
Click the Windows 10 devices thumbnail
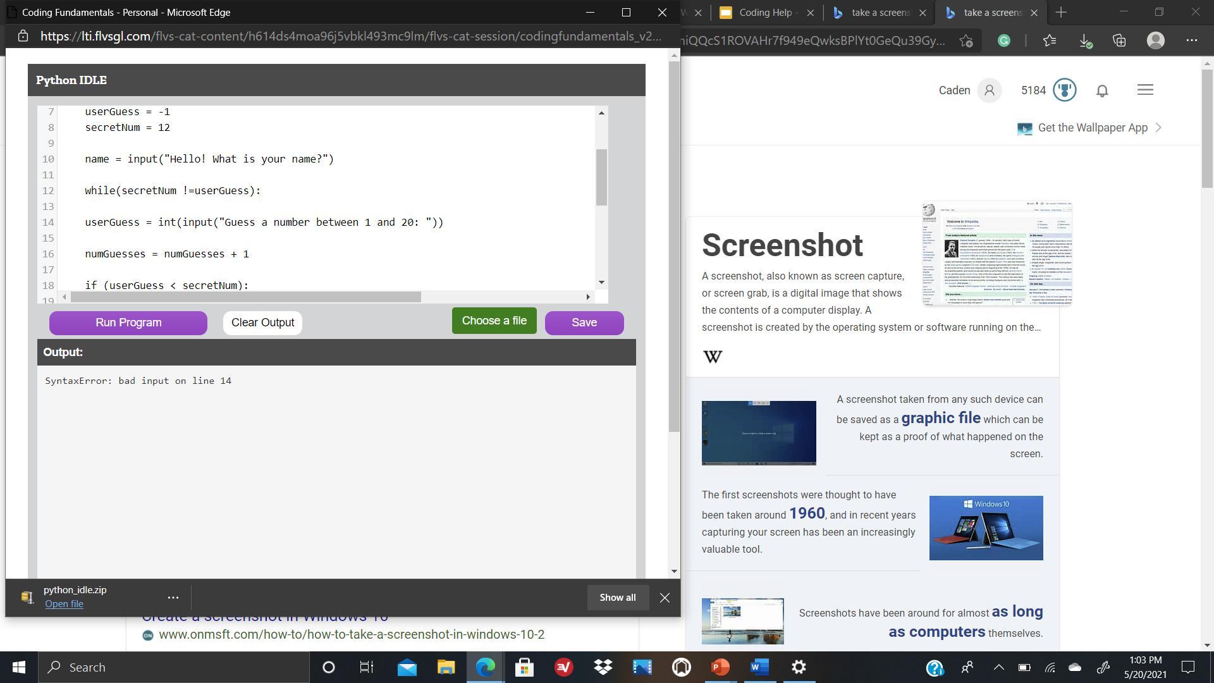pyautogui.click(x=986, y=528)
